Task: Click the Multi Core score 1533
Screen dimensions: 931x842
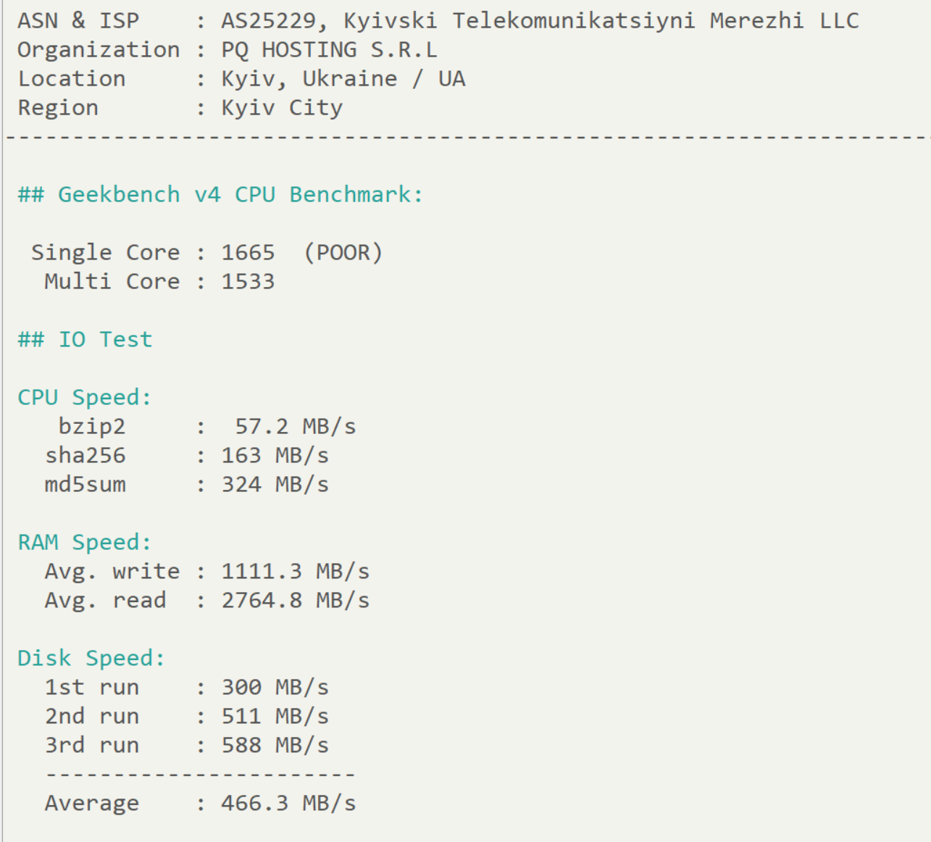Action: 248,281
